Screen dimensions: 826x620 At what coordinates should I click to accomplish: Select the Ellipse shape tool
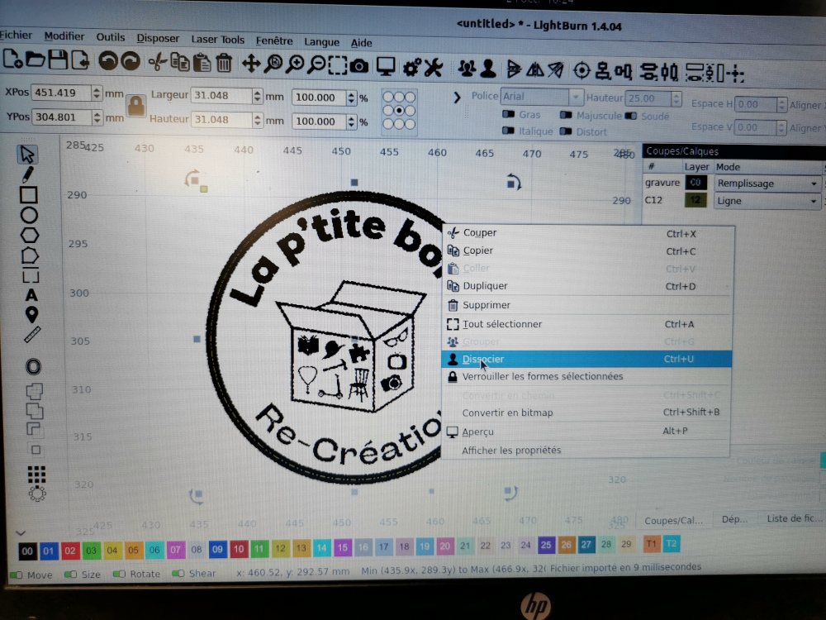click(29, 215)
